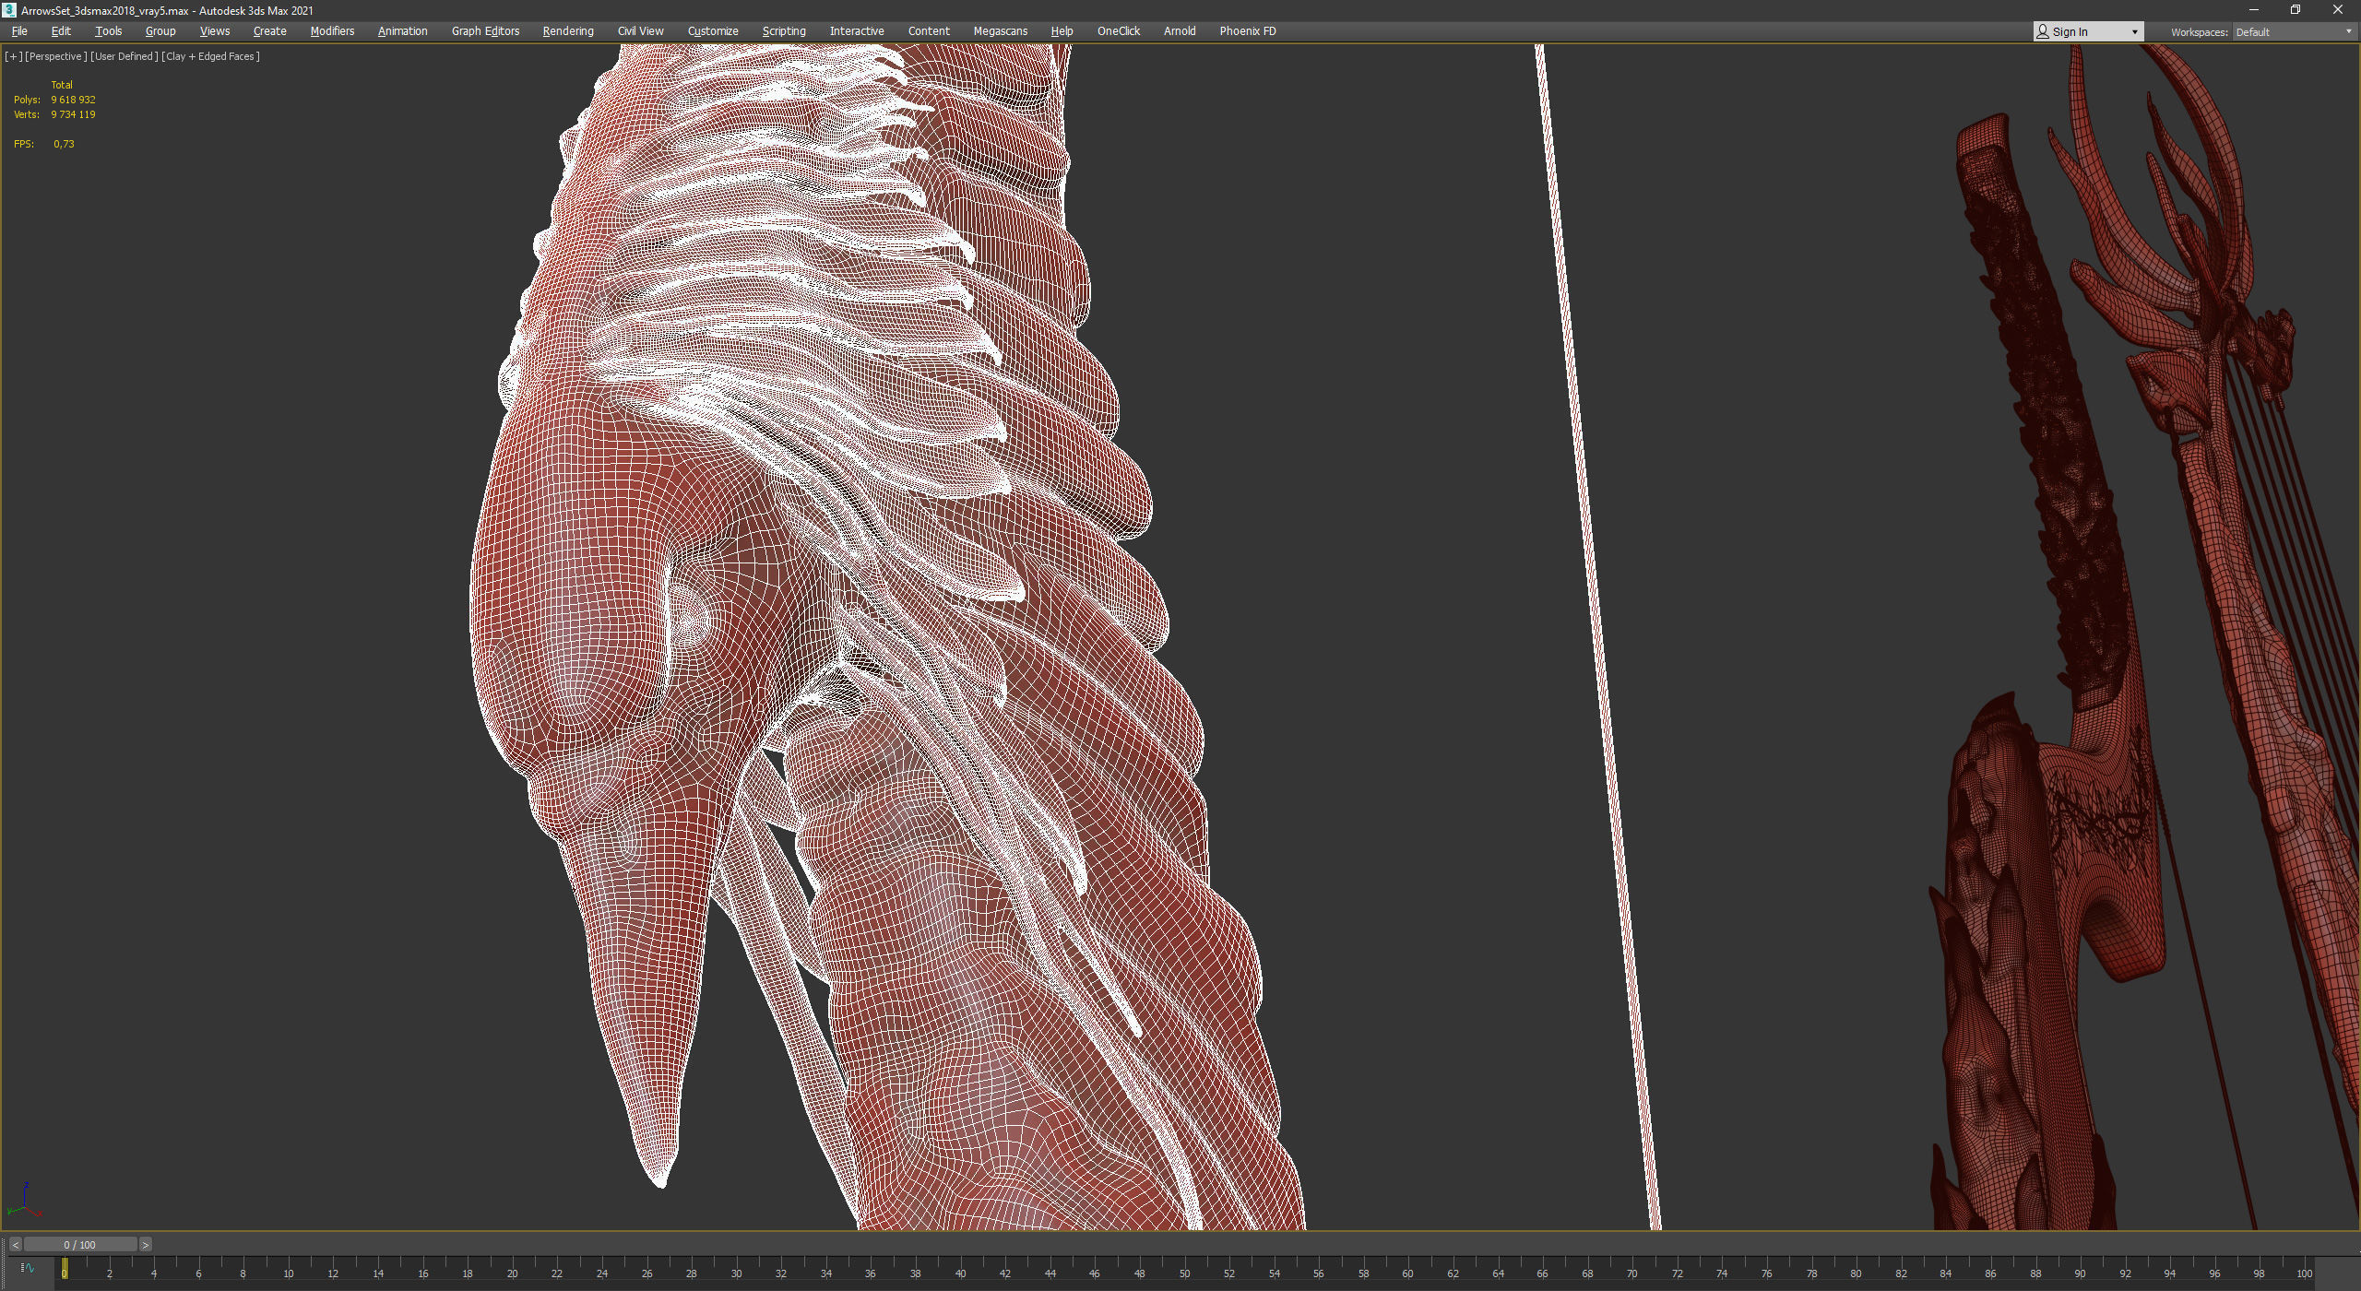Open the Scripting menu

coord(783,31)
